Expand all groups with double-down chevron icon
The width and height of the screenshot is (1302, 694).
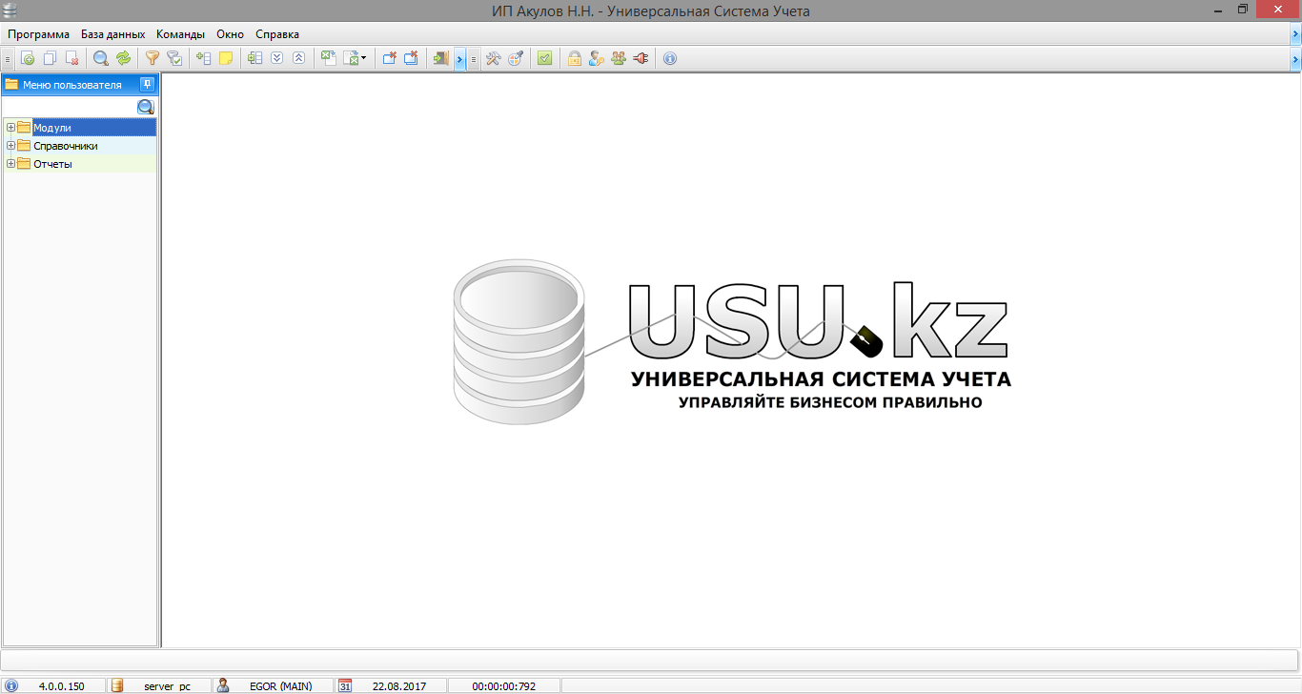[277, 58]
